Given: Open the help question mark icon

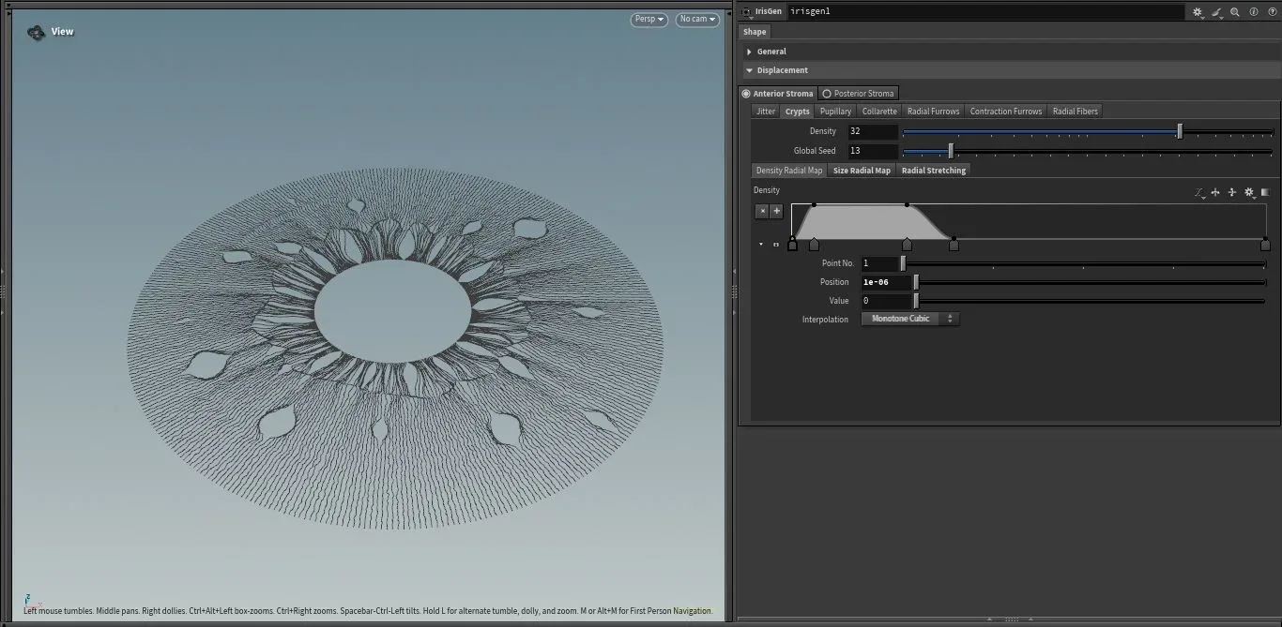Looking at the screenshot, I should (x=1272, y=12).
